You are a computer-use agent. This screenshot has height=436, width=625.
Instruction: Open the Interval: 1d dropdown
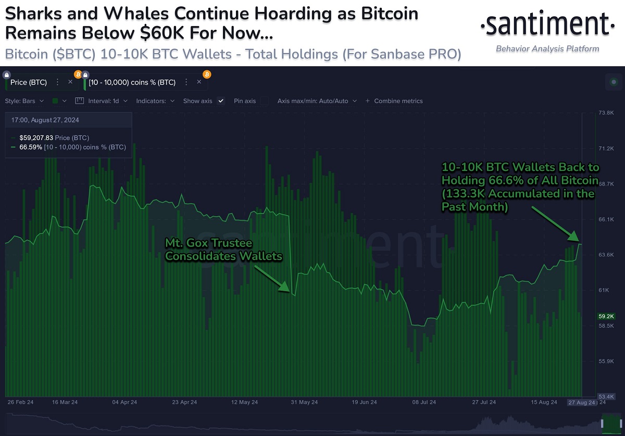(108, 101)
